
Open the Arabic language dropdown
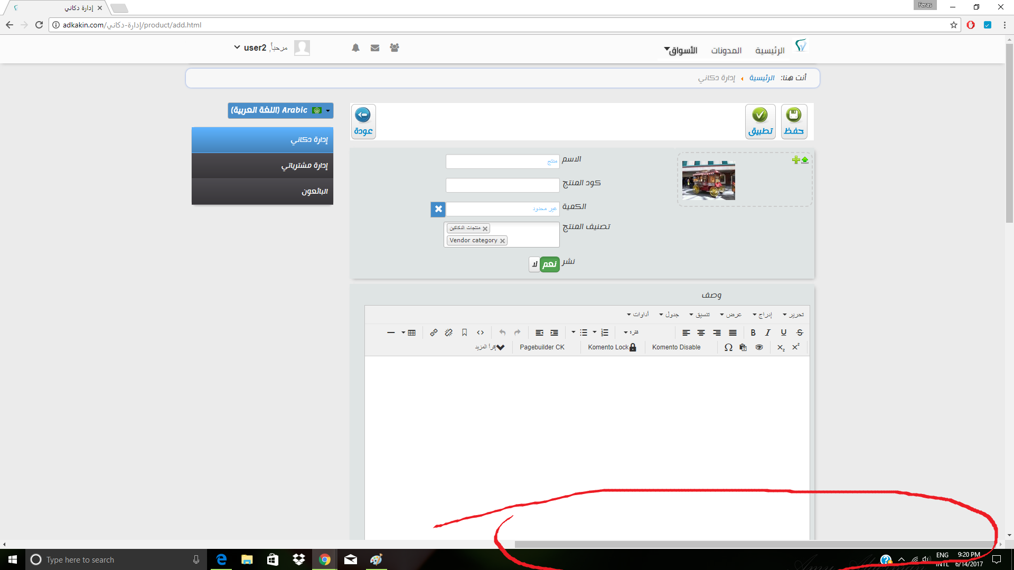pos(280,110)
